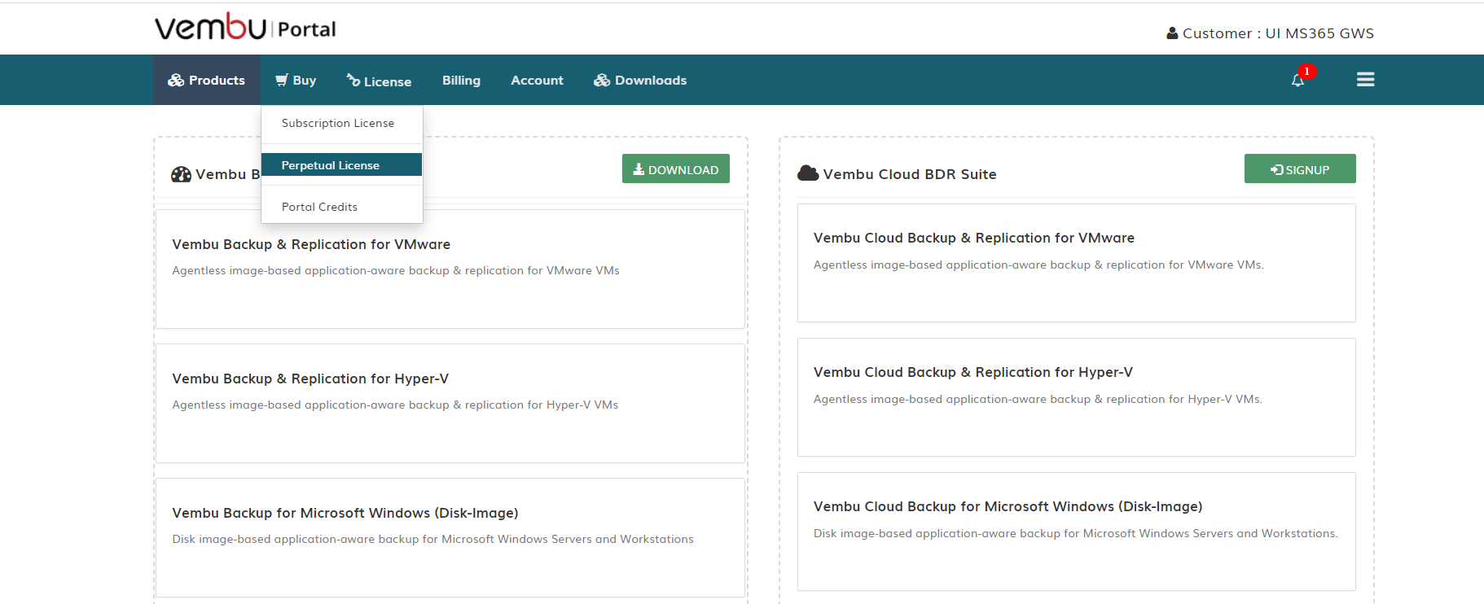Open the License menu
1484x604 pixels.
click(x=379, y=80)
